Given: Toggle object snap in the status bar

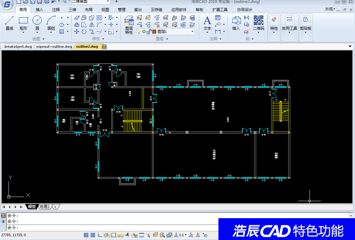Looking at the screenshot, I should (x=114, y=235).
